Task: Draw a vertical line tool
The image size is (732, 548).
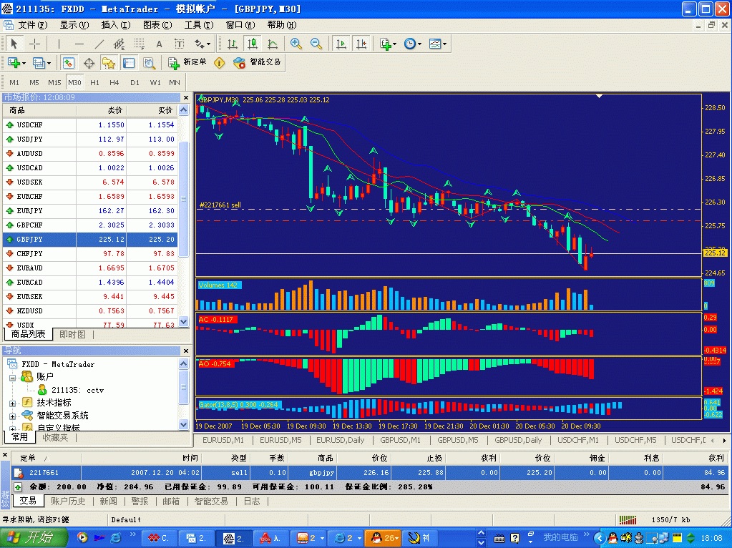Action: click(x=59, y=44)
